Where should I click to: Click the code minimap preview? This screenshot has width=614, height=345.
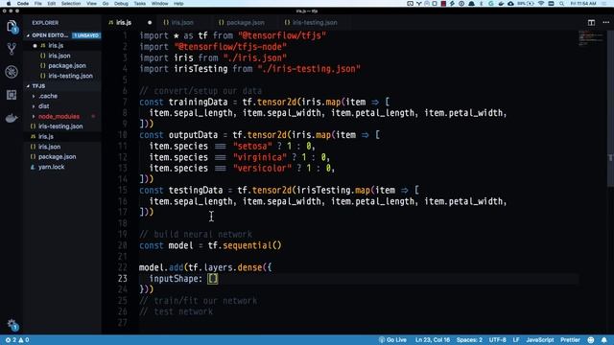coord(591,38)
